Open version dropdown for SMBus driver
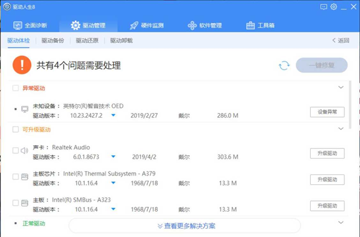Viewport: 360px width, 237px height. [x=113, y=209]
